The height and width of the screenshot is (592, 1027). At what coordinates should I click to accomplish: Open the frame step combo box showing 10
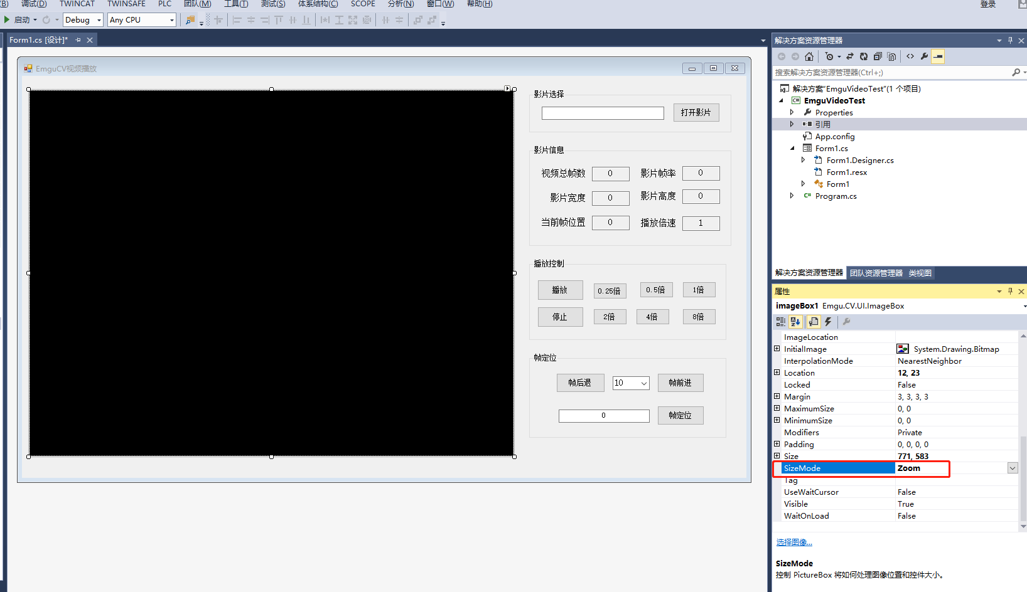(x=644, y=383)
